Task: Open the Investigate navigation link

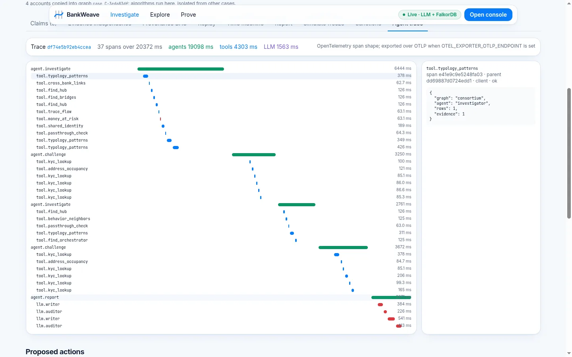Action: click(125, 15)
